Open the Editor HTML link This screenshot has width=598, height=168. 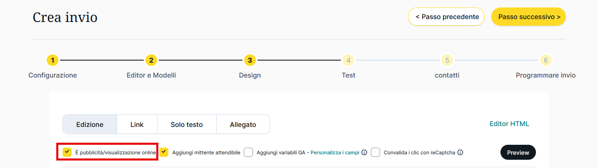pos(509,124)
